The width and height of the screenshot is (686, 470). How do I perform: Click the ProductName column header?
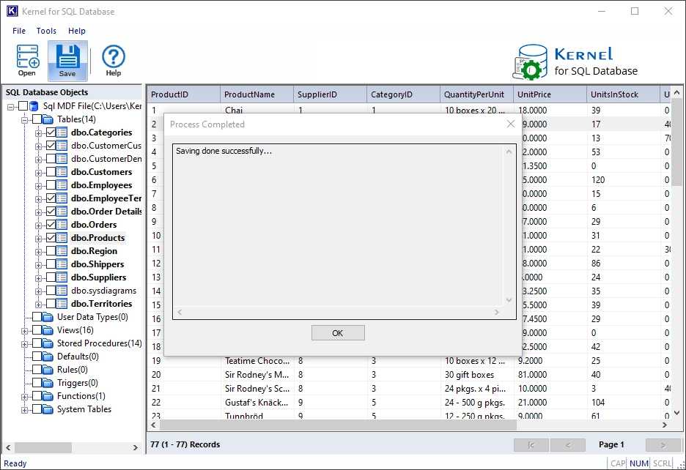(257, 94)
